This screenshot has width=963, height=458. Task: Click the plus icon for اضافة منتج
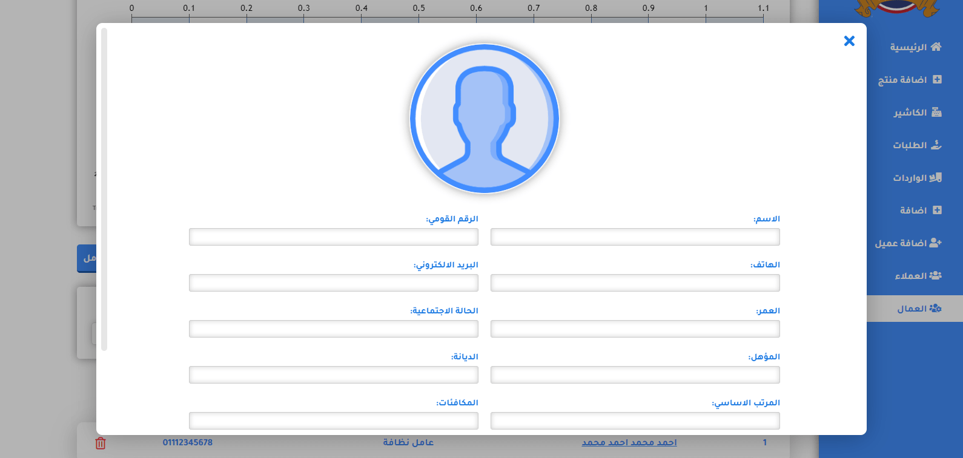[x=937, y=79]
